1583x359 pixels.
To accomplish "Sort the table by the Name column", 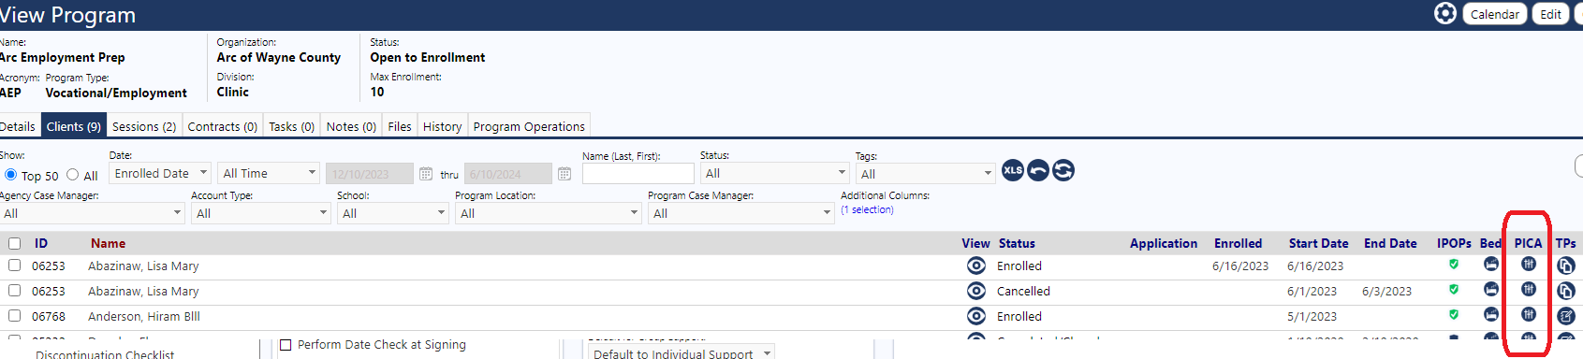I will 108,243.
